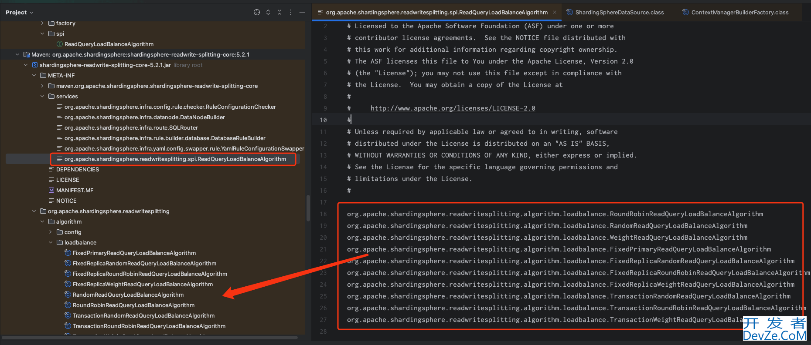Click the locate/select opened file target icon
Screen dimensions: 811x345
257,12
